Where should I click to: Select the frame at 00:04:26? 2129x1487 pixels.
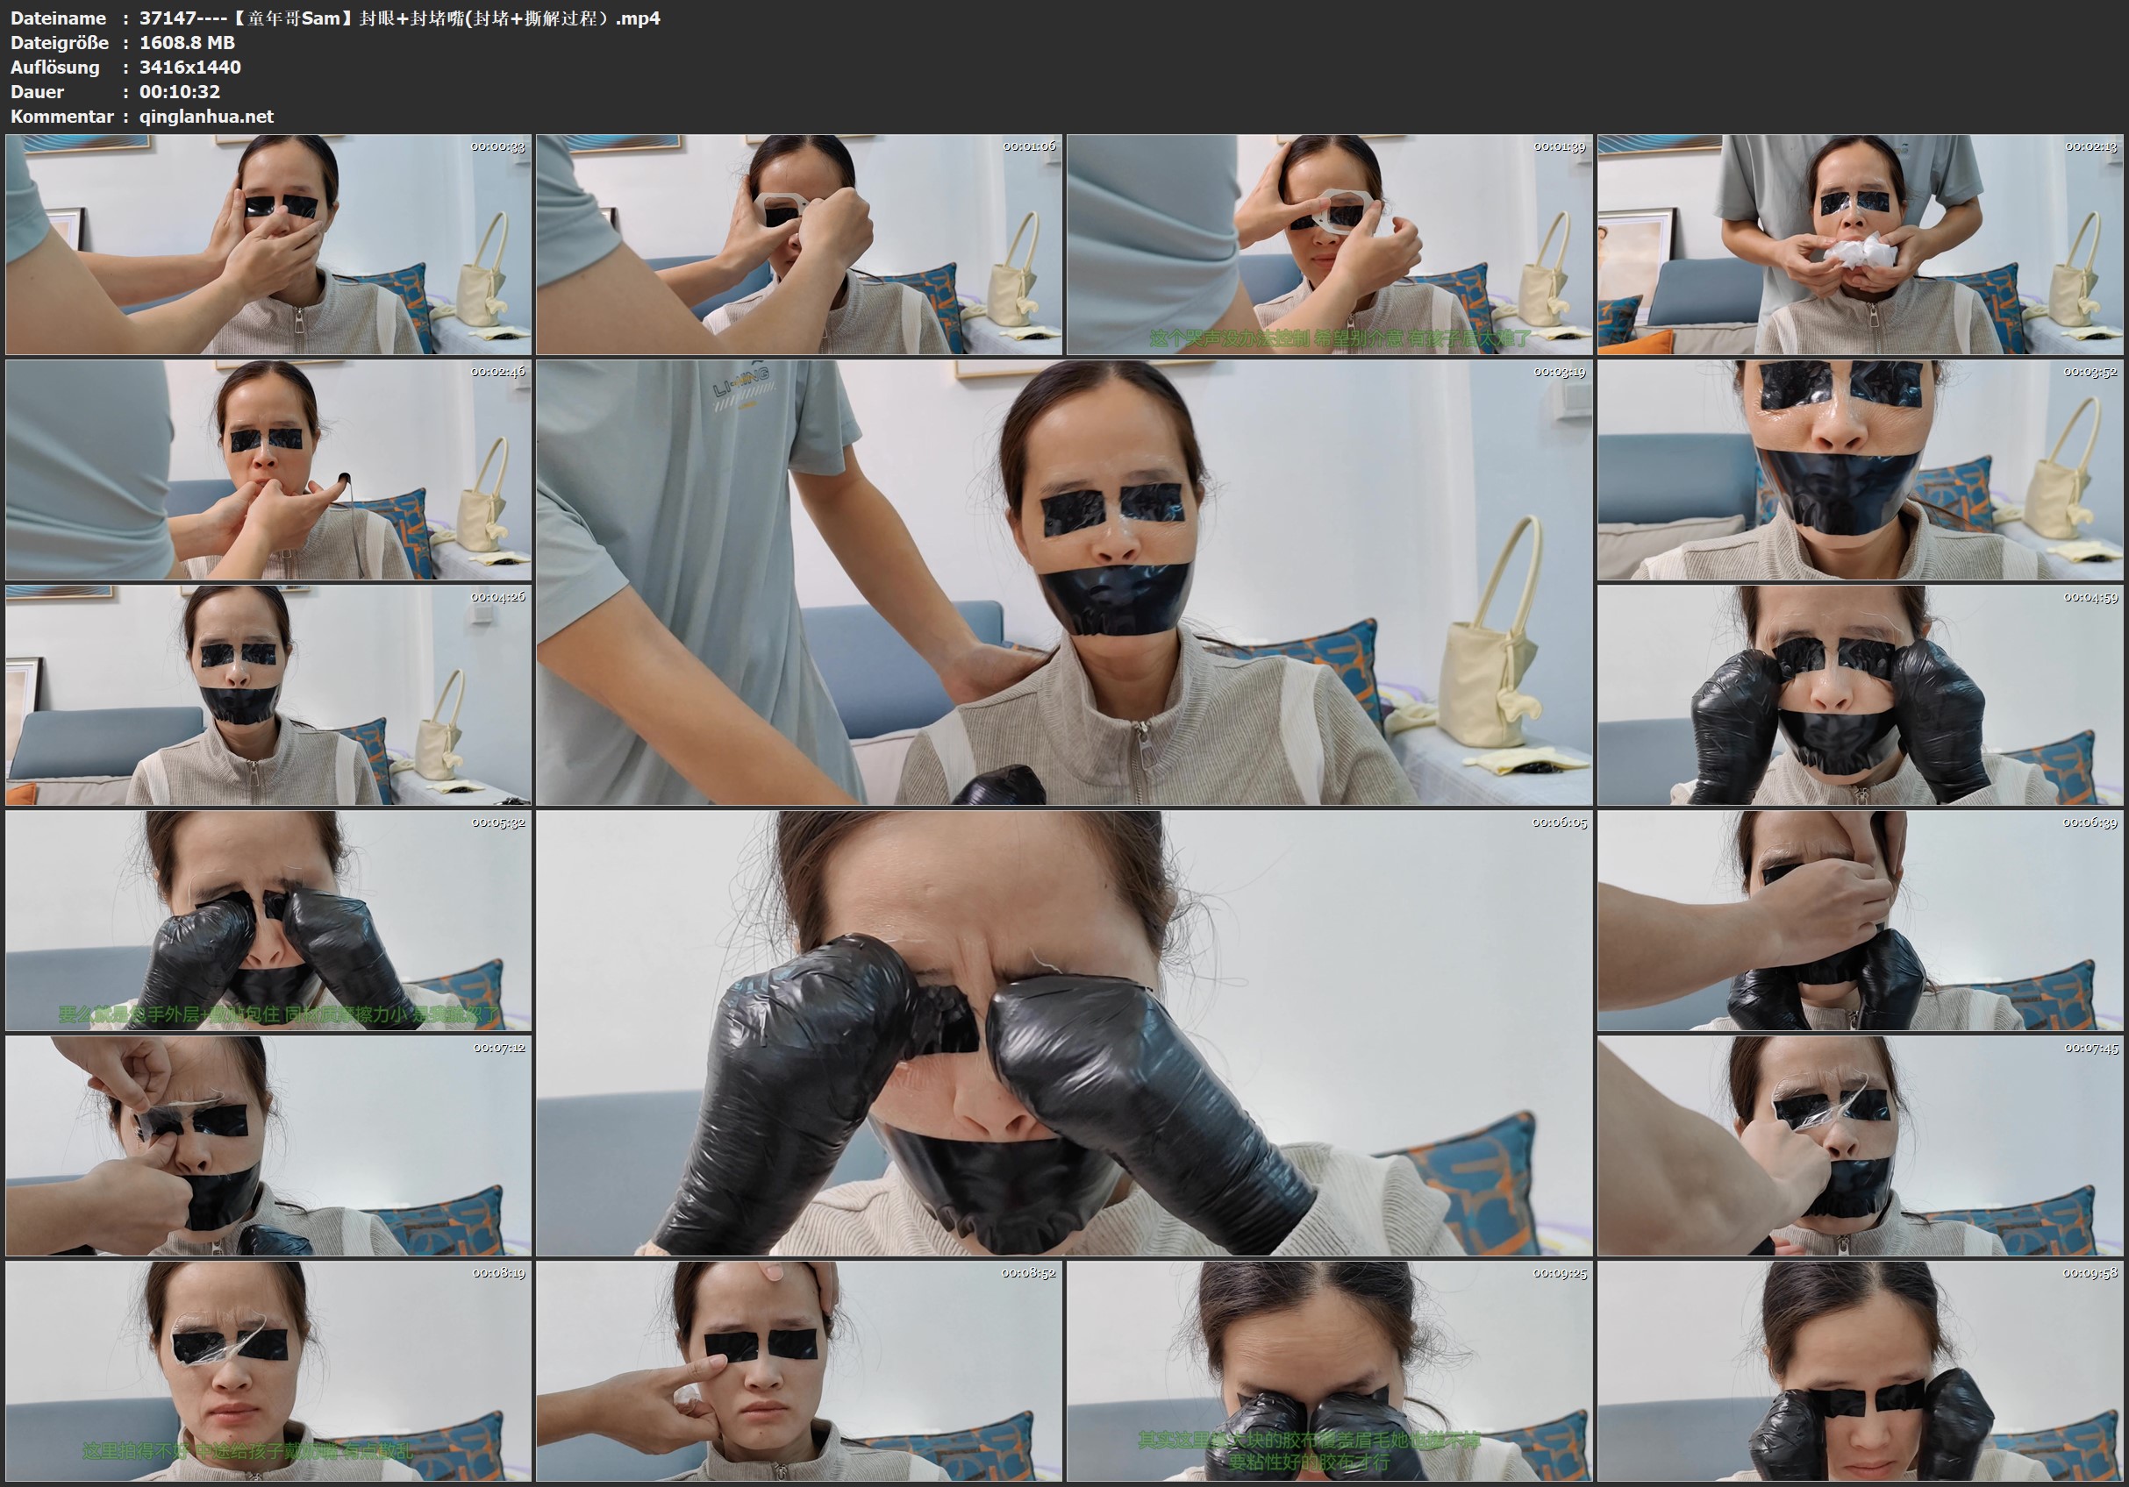[268, 695]
